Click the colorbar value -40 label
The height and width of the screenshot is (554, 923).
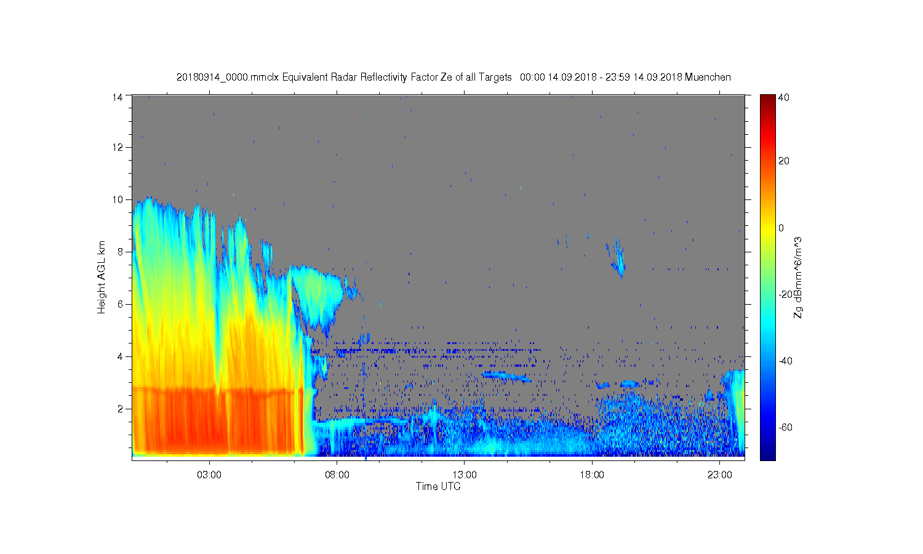(x=786, y=361)
